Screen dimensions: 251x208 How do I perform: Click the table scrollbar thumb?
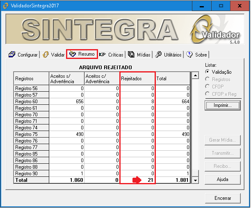point(195,173)
